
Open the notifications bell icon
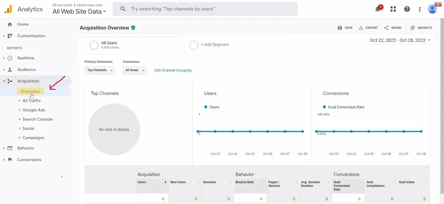tap(378, 9)
